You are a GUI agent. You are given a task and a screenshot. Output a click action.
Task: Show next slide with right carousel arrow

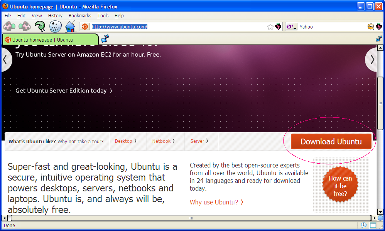(371, 60)
